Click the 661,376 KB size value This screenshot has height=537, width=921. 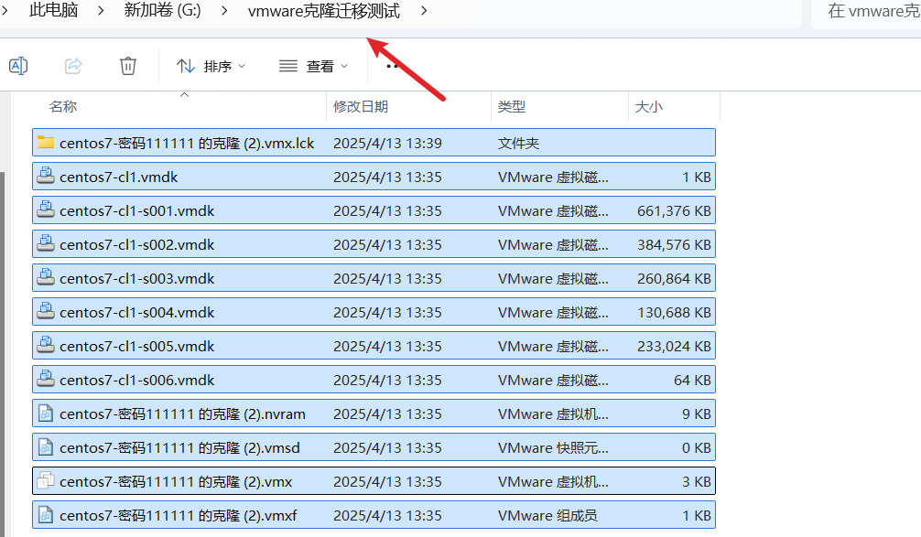tap(674, 210)
